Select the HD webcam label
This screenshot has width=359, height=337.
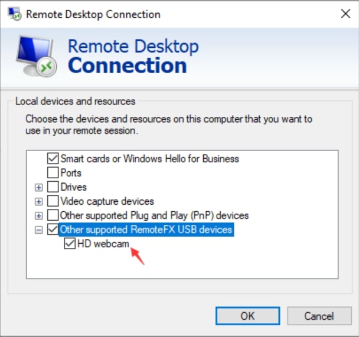click(x=103, y=243)
